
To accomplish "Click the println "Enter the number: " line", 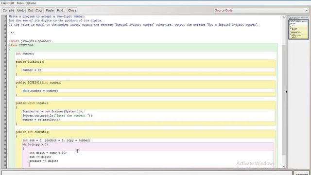I will [x=57, y=116].
